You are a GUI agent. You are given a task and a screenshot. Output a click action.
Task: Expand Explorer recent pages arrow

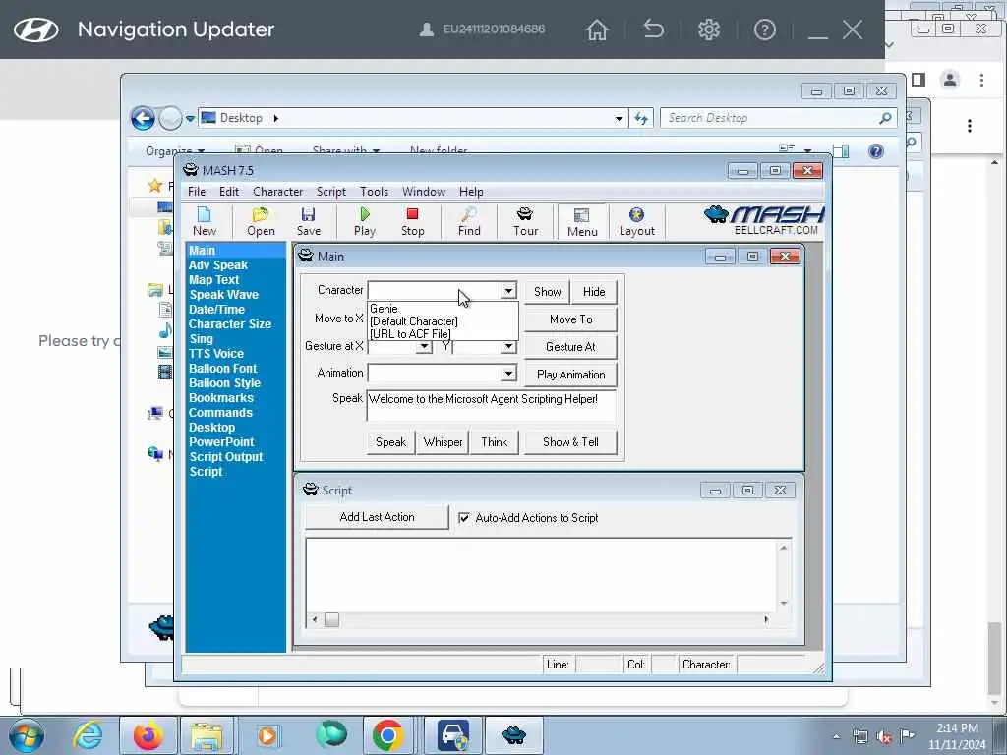coord(190,119)
